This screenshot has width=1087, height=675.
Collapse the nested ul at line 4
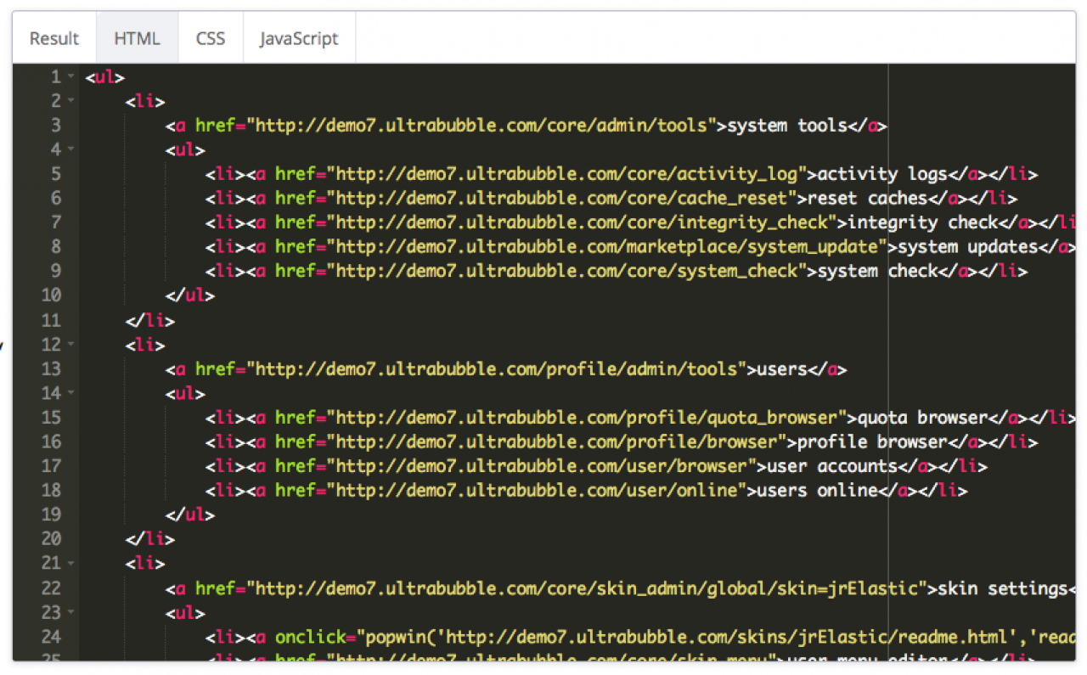tap(71, 150)
